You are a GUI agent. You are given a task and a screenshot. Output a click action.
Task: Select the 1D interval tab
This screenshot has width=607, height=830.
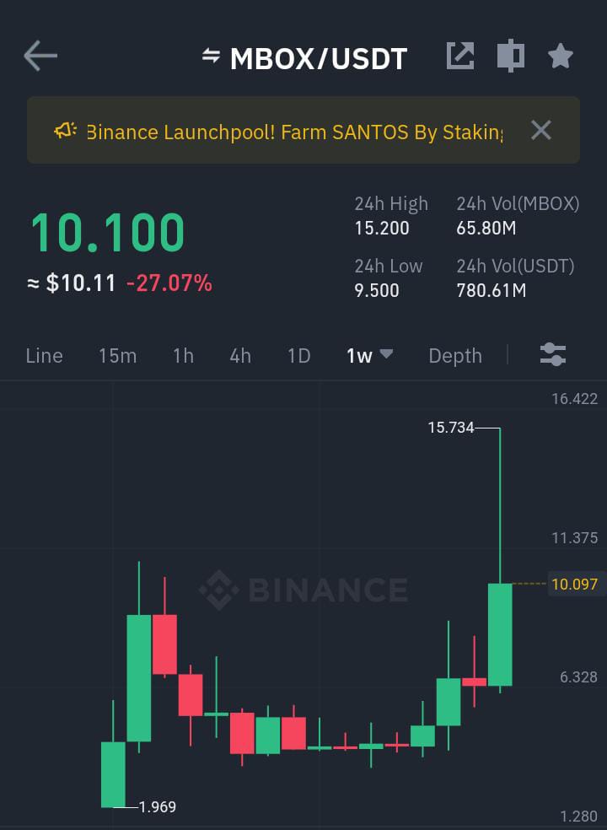[299, 356]
